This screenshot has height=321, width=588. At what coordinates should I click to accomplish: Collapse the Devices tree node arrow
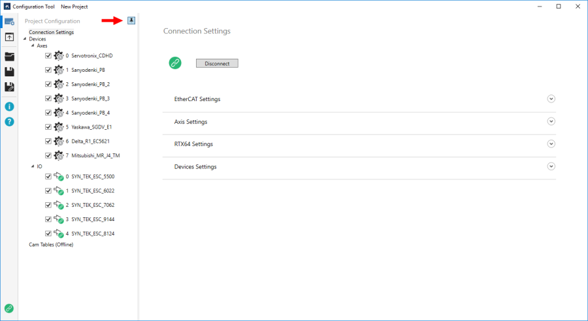point(25,38)
